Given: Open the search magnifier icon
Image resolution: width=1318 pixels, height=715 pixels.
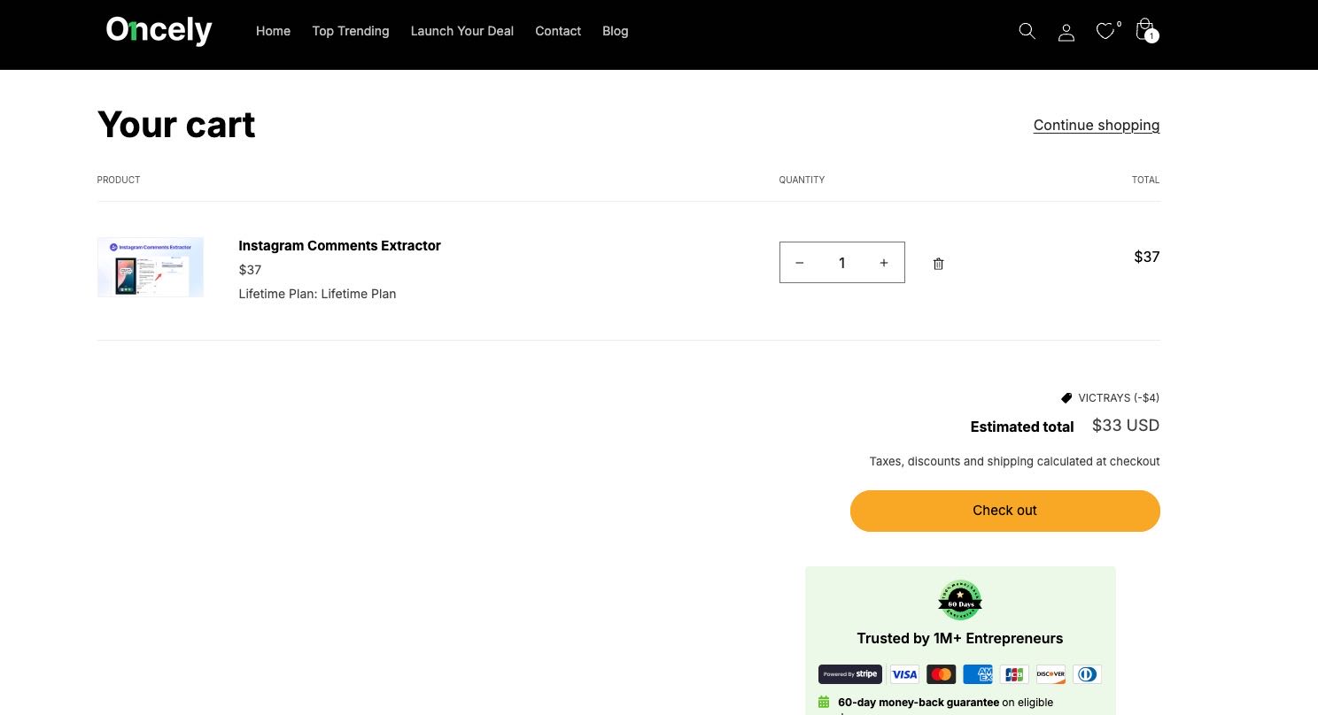Looking at the screenshot, I should pyautogui.click(x=1027, y=31).
